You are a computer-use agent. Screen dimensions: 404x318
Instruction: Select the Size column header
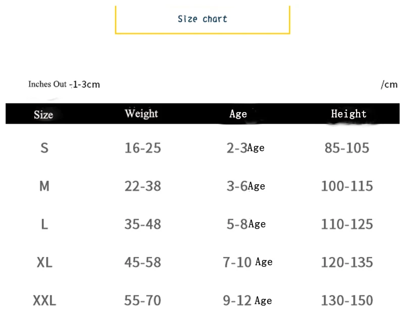tap(43, 114)
